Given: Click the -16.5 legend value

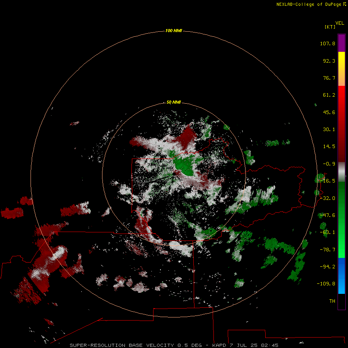Looking at the screenshot, I should [328, 181].
